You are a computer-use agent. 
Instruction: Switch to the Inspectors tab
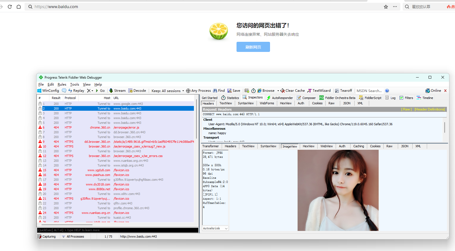pyautogui.click(x=252, y=98)
